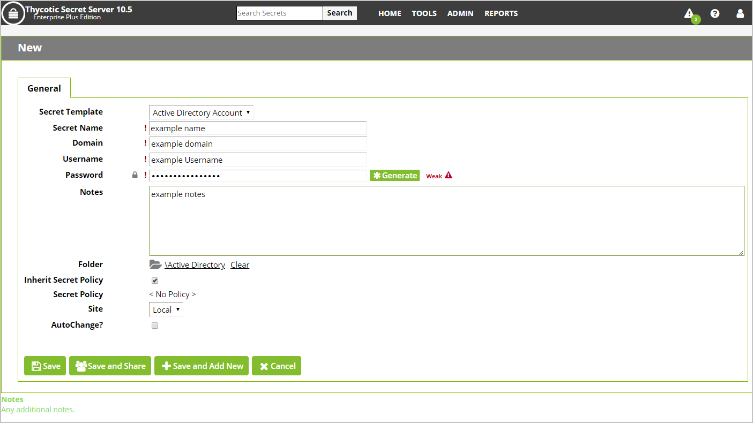Toggle the Inherit Secret Policy checkbox

pyautogui.click(x=155, y=281)
